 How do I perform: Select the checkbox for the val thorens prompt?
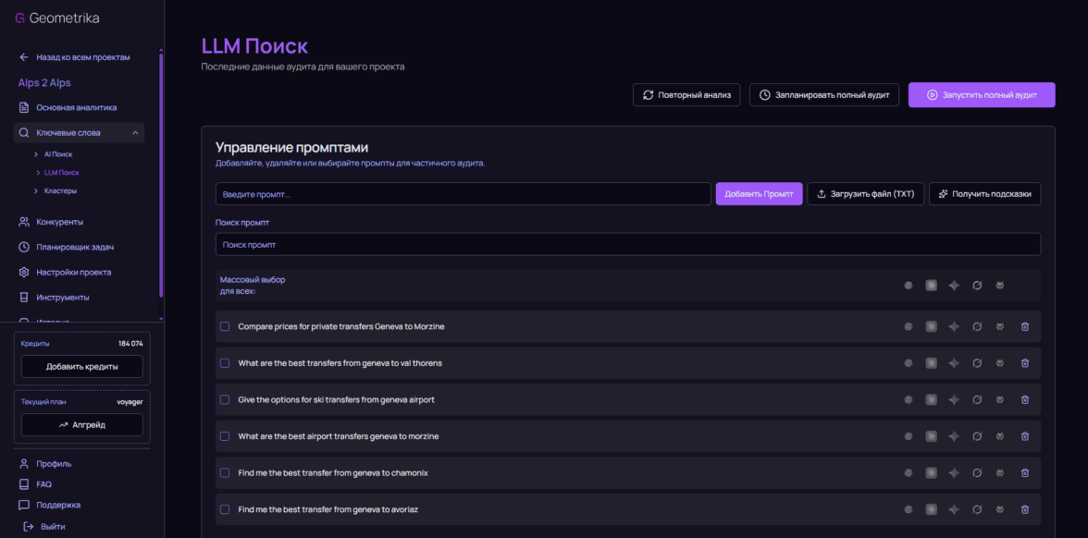click(225, 363)
